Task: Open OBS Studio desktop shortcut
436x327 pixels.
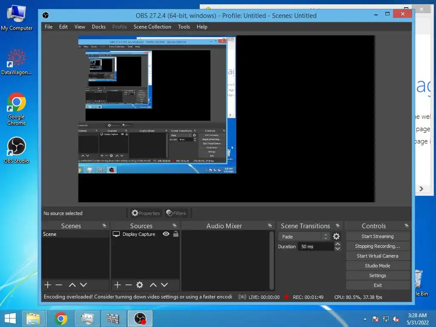Action: (x=17, y=150)
